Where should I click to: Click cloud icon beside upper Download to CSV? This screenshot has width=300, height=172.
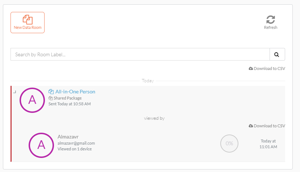click(x=251, y=69)
